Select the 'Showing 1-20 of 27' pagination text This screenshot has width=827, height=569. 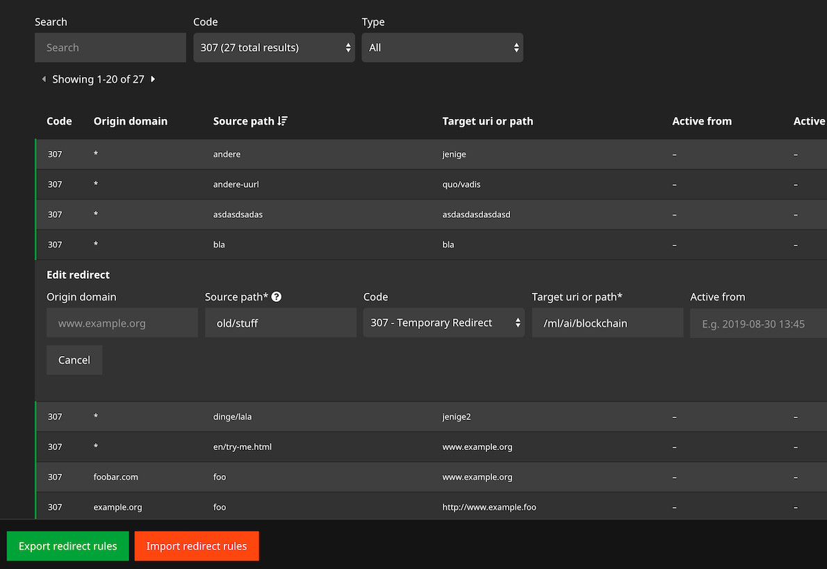pyautogui.click(x=98, y=79)
